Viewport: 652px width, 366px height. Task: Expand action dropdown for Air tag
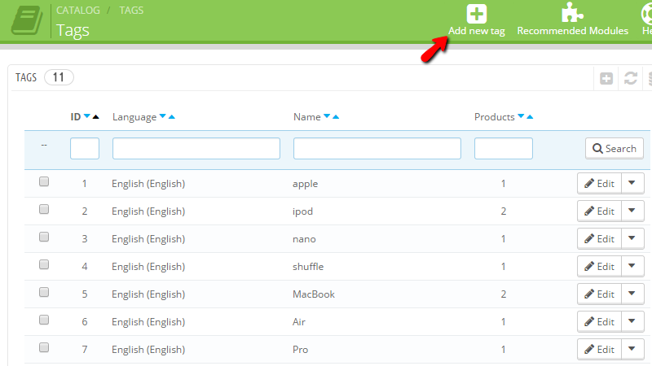[x=633, y=321]
